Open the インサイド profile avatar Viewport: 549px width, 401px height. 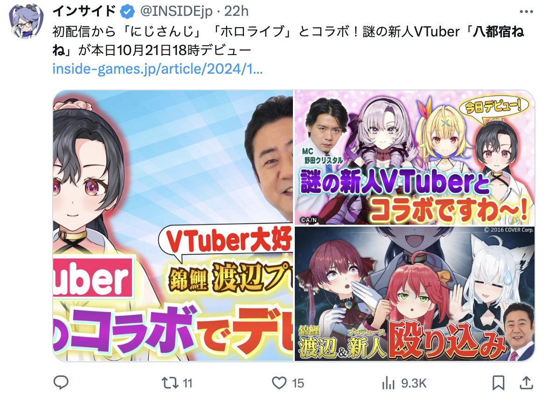(26, 21)
